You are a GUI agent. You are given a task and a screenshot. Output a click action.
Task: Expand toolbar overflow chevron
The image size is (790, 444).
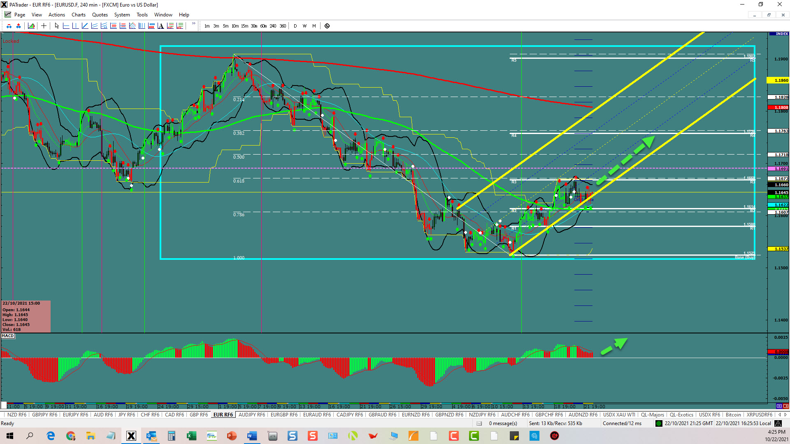tap(194, 24)
